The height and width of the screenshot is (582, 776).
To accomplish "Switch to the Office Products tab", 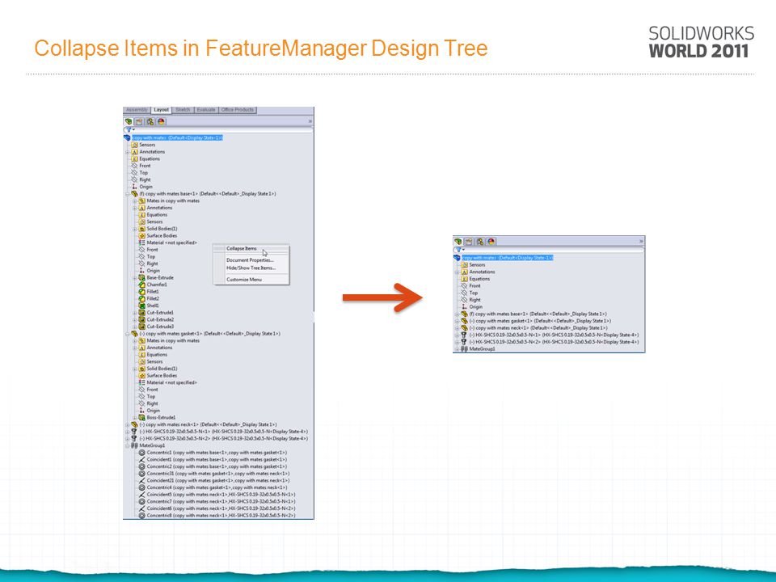I will pyautogui.click(x=238, y=110).
